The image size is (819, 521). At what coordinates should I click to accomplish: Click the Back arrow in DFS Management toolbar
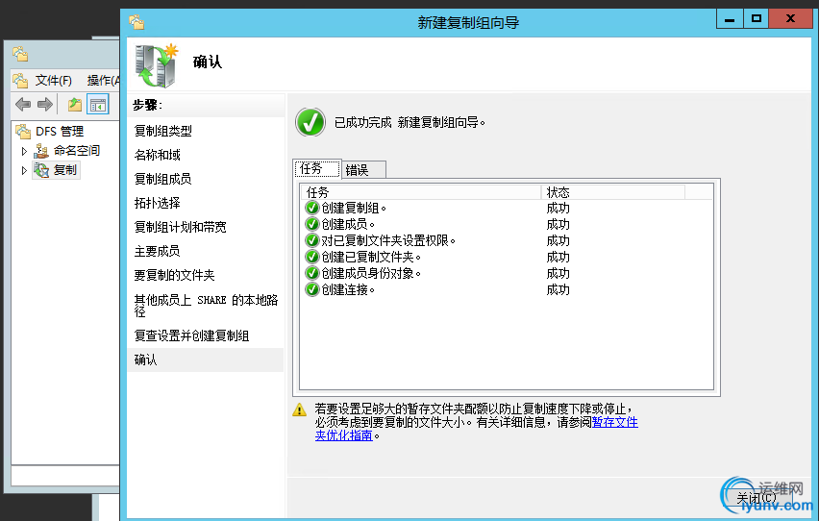(23, 105)
